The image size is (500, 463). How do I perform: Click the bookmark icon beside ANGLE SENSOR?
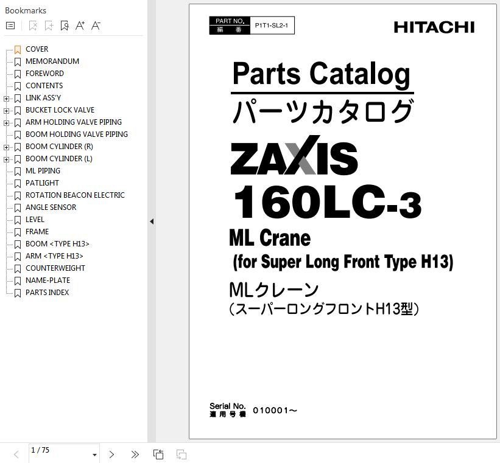pyautogui.click(x=18, y=207)
